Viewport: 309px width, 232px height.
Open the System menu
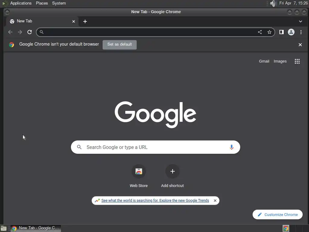[59, 3]
